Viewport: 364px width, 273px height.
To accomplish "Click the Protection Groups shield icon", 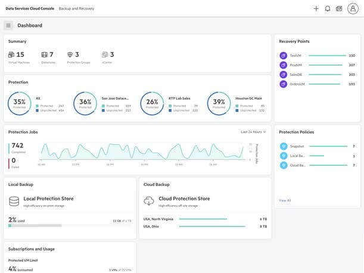I will [x=70, y=55].
